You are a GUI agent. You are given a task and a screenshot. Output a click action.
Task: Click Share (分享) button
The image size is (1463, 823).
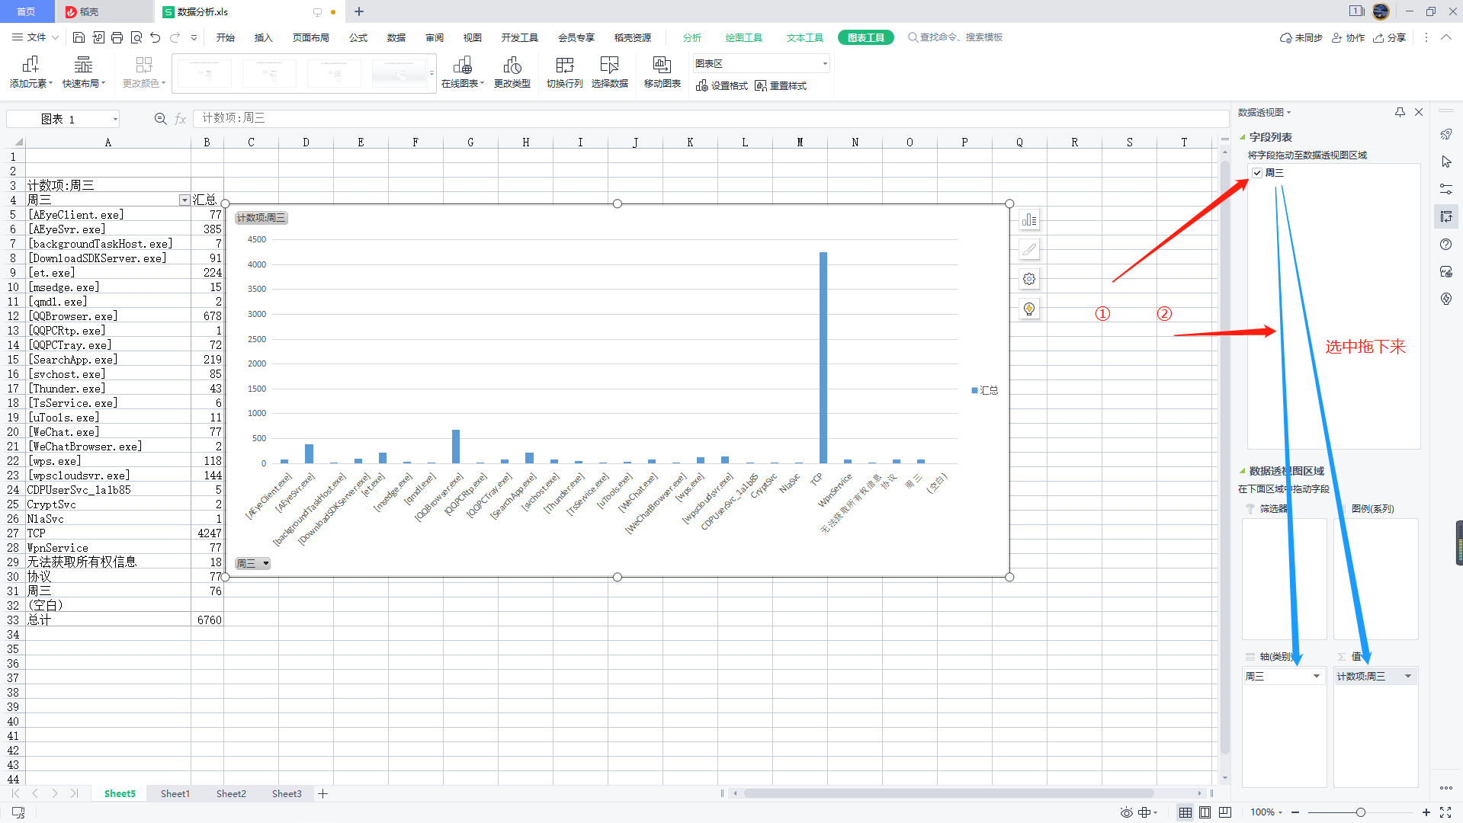[x=1389, y=37]
